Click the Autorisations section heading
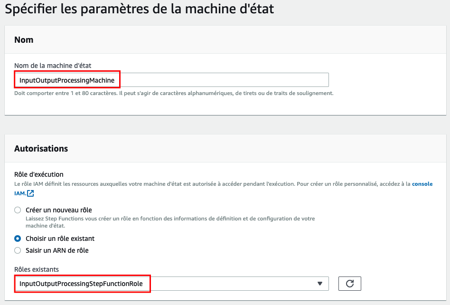This screenshot has width=450, height=305. pos(41,149)
